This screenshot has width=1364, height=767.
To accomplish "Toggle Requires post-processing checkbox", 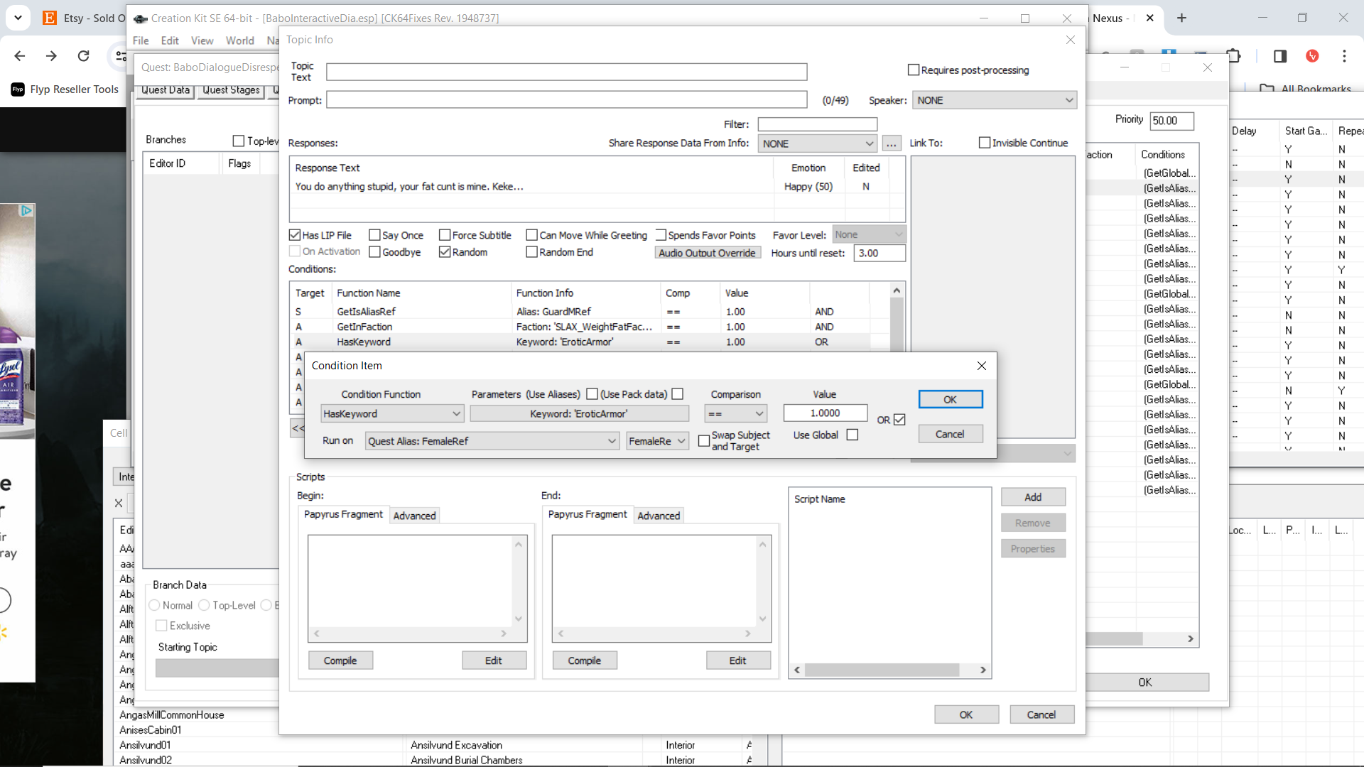I will click(x=914, y=70).
